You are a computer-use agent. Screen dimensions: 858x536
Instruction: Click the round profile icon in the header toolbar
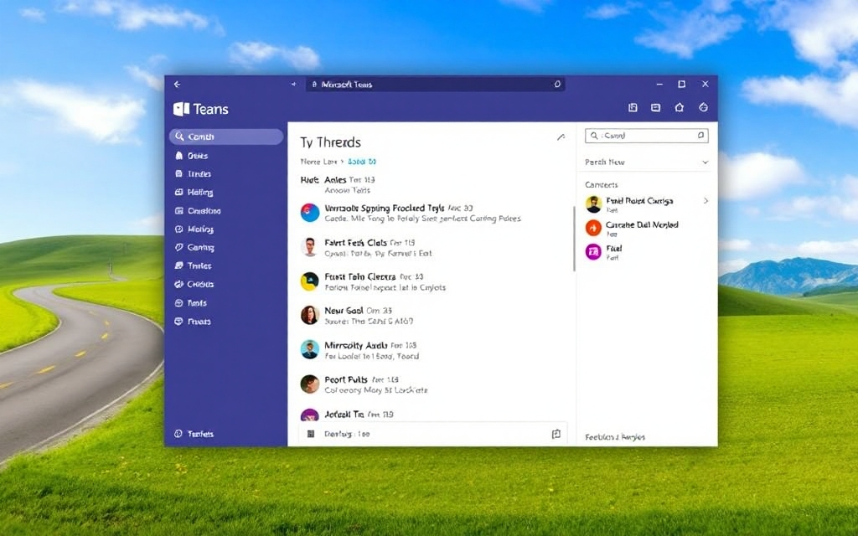coord(704,107)
